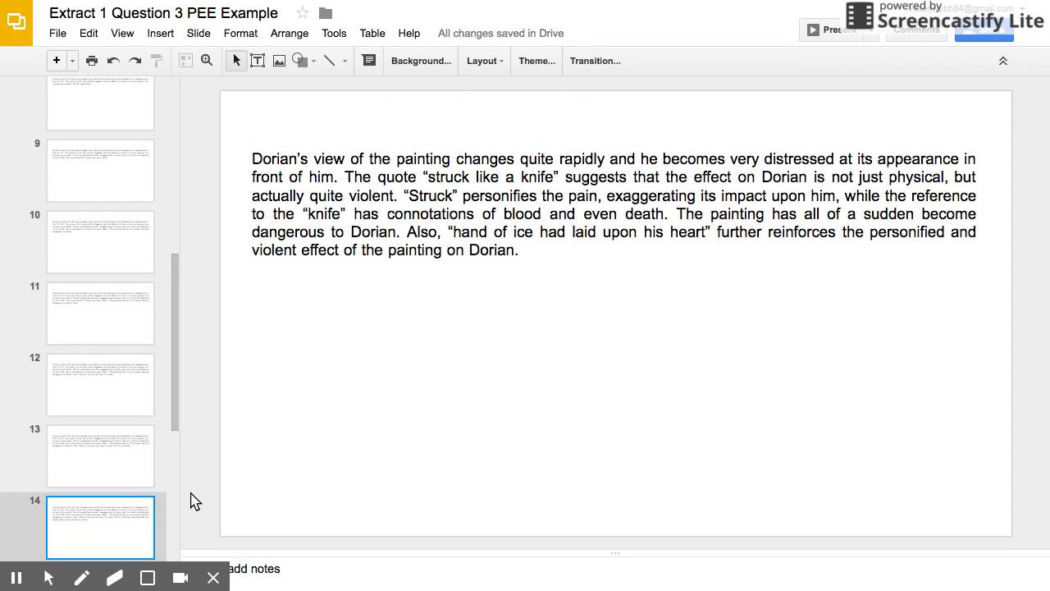Click the All changes saved in Drive status
The width and height of the screenshot is (1050, 591).
coord(500,34)
